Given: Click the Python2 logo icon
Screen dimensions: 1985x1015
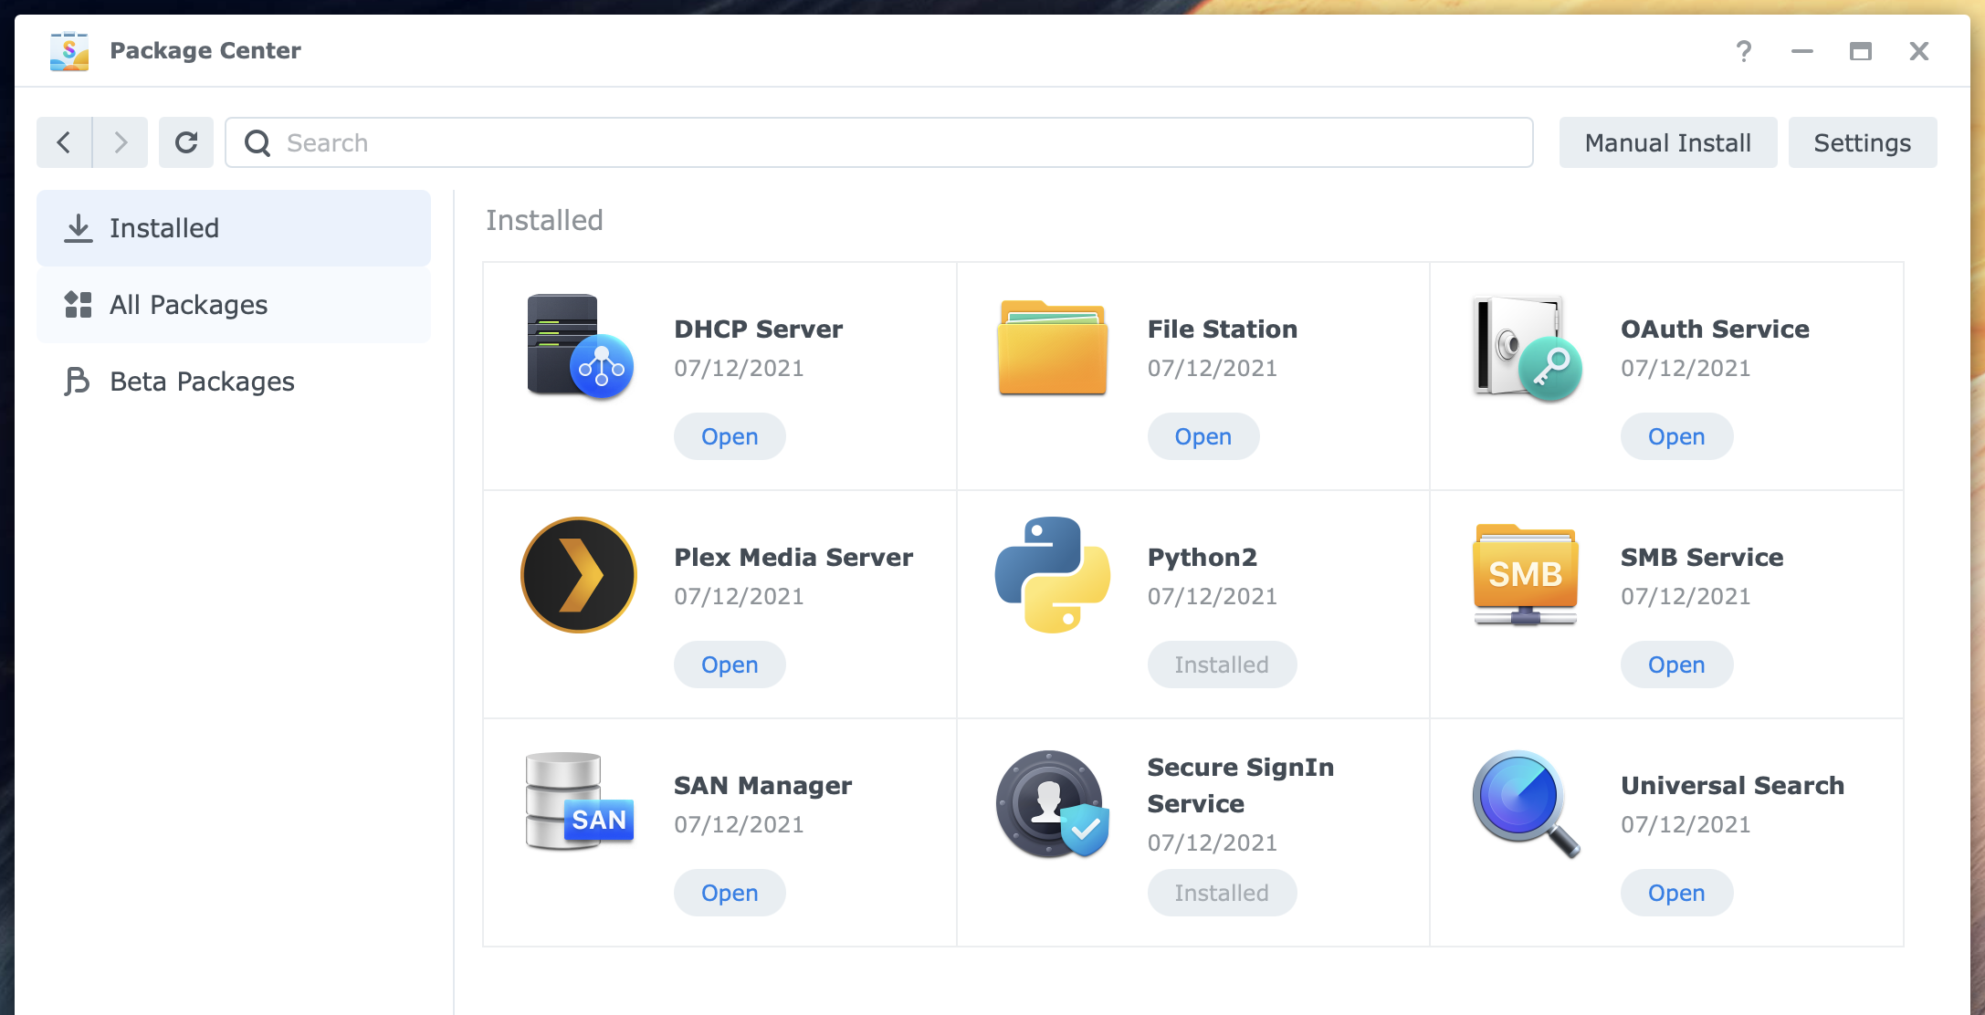Looking at the screenshot, I should tap(1053, 575).
